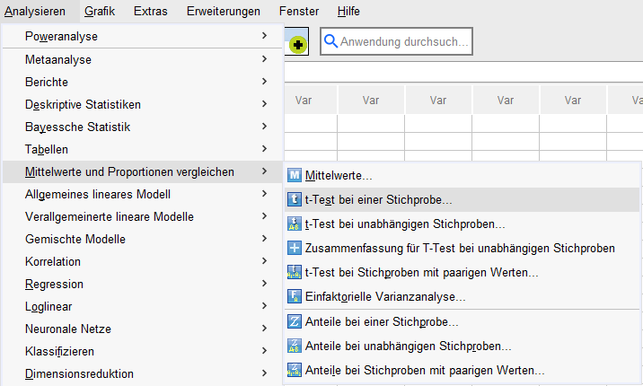Expand the Klassifizieren submenu arrow
Image resolution: width=643 pixels, height=386 pixels.
tap(265, 351)
